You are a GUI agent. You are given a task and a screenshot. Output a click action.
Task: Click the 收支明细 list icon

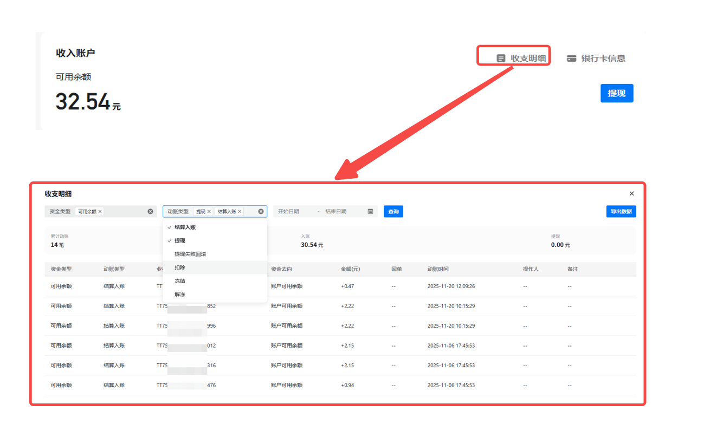coord(501,58)
